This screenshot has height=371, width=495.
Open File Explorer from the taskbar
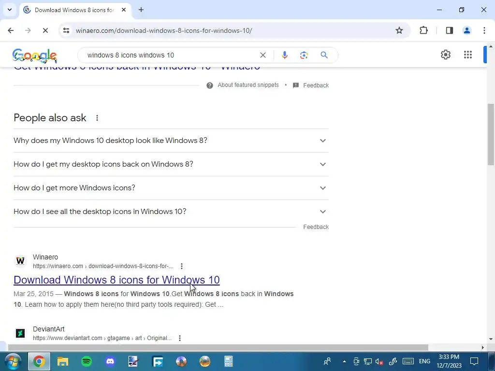(x=62, y=361)
